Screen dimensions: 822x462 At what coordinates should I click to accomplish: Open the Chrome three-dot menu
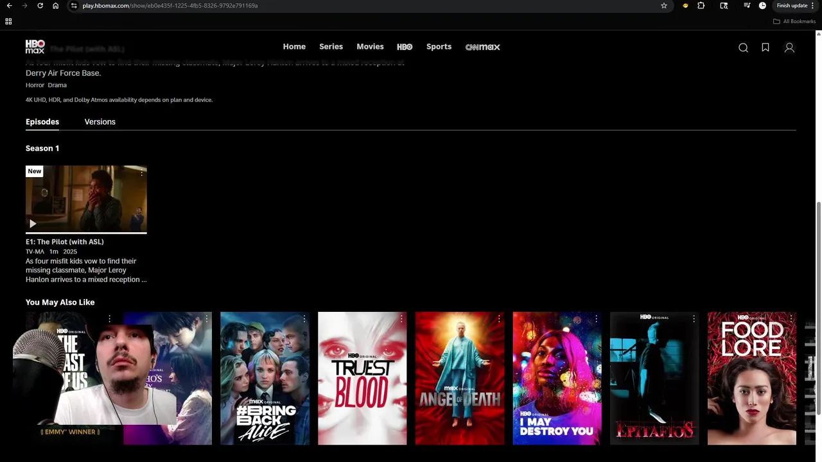click(x=813, y=6)
